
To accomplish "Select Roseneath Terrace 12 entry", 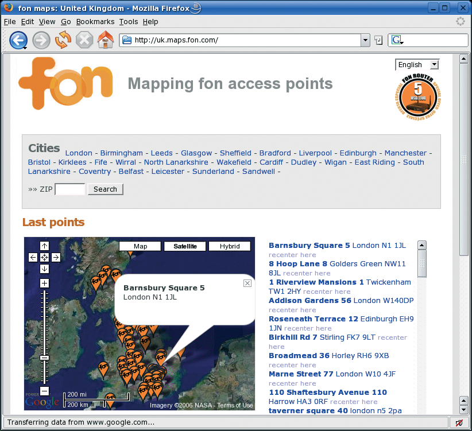I will coord(314,319).
